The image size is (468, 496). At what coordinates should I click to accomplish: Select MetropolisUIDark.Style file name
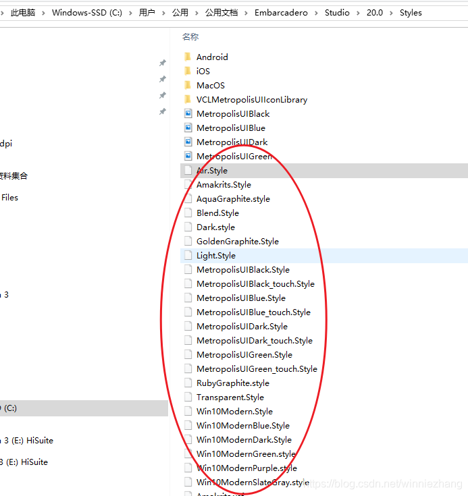[242, 327]
